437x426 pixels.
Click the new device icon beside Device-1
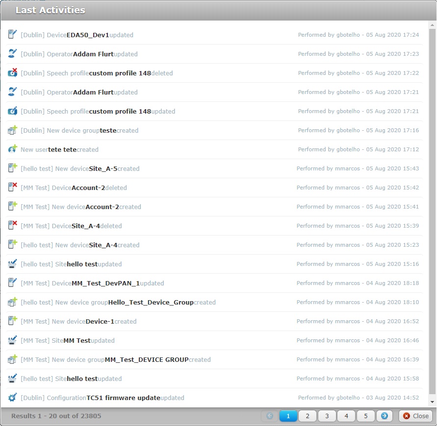pyautogui.click(x=12, y=321)
